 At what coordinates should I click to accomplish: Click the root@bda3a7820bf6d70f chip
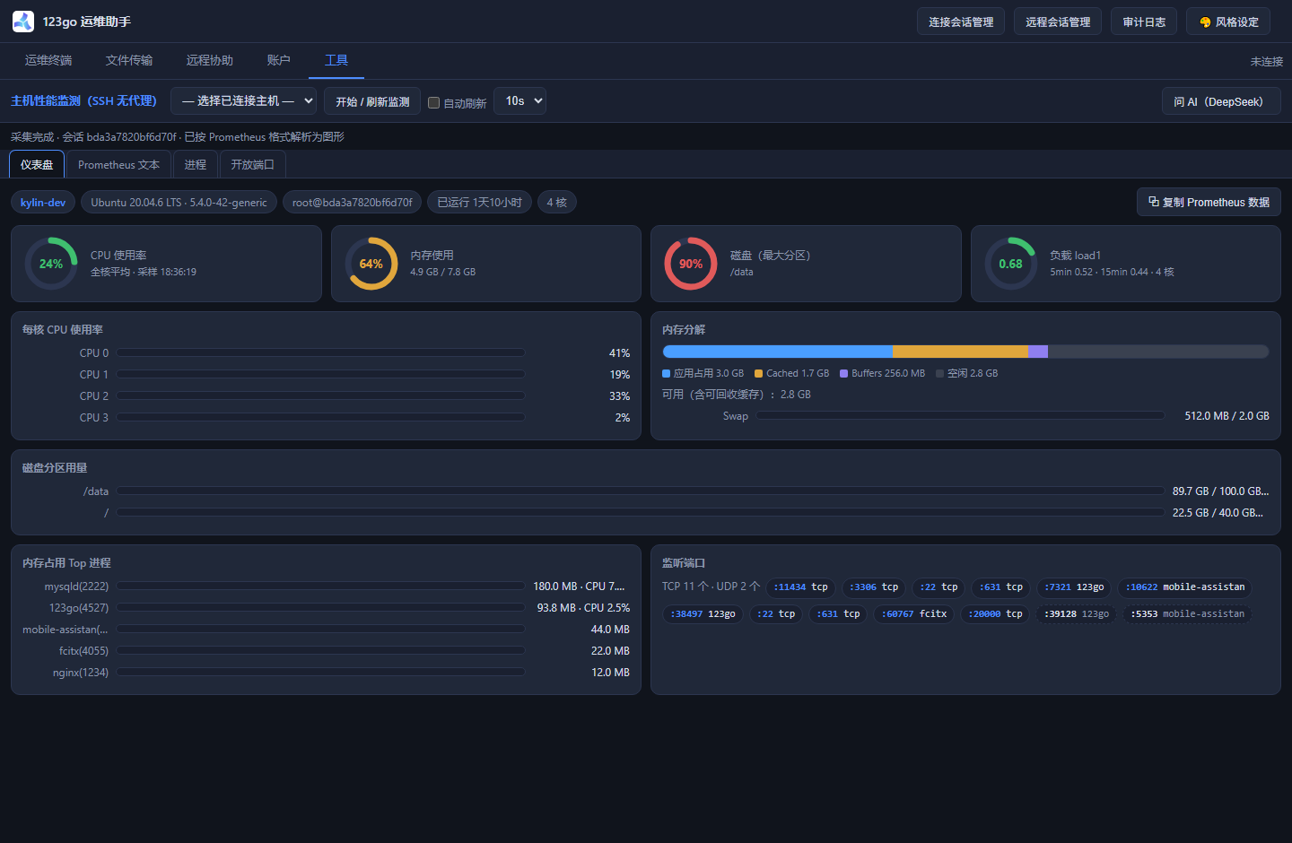[353, 203]
